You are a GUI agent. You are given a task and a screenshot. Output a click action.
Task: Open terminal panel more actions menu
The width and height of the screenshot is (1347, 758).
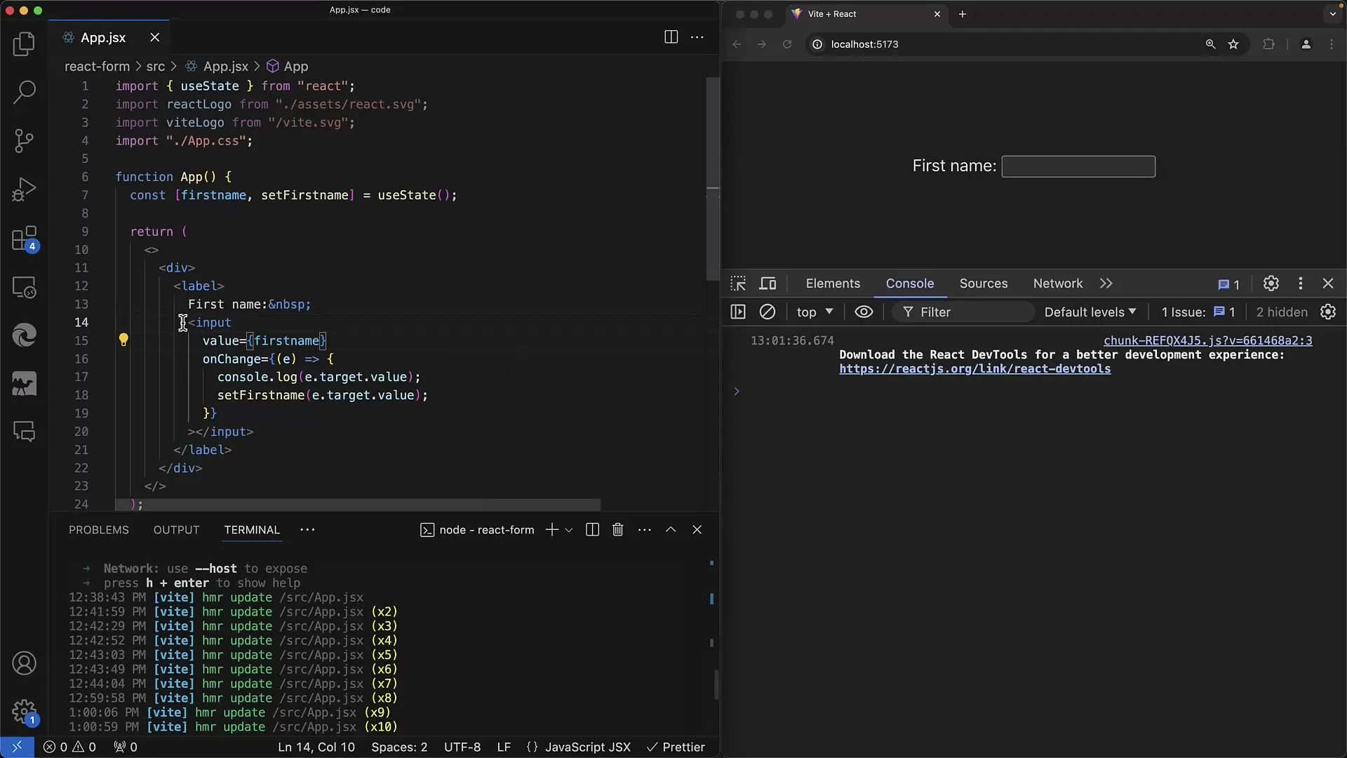(645, 530)
